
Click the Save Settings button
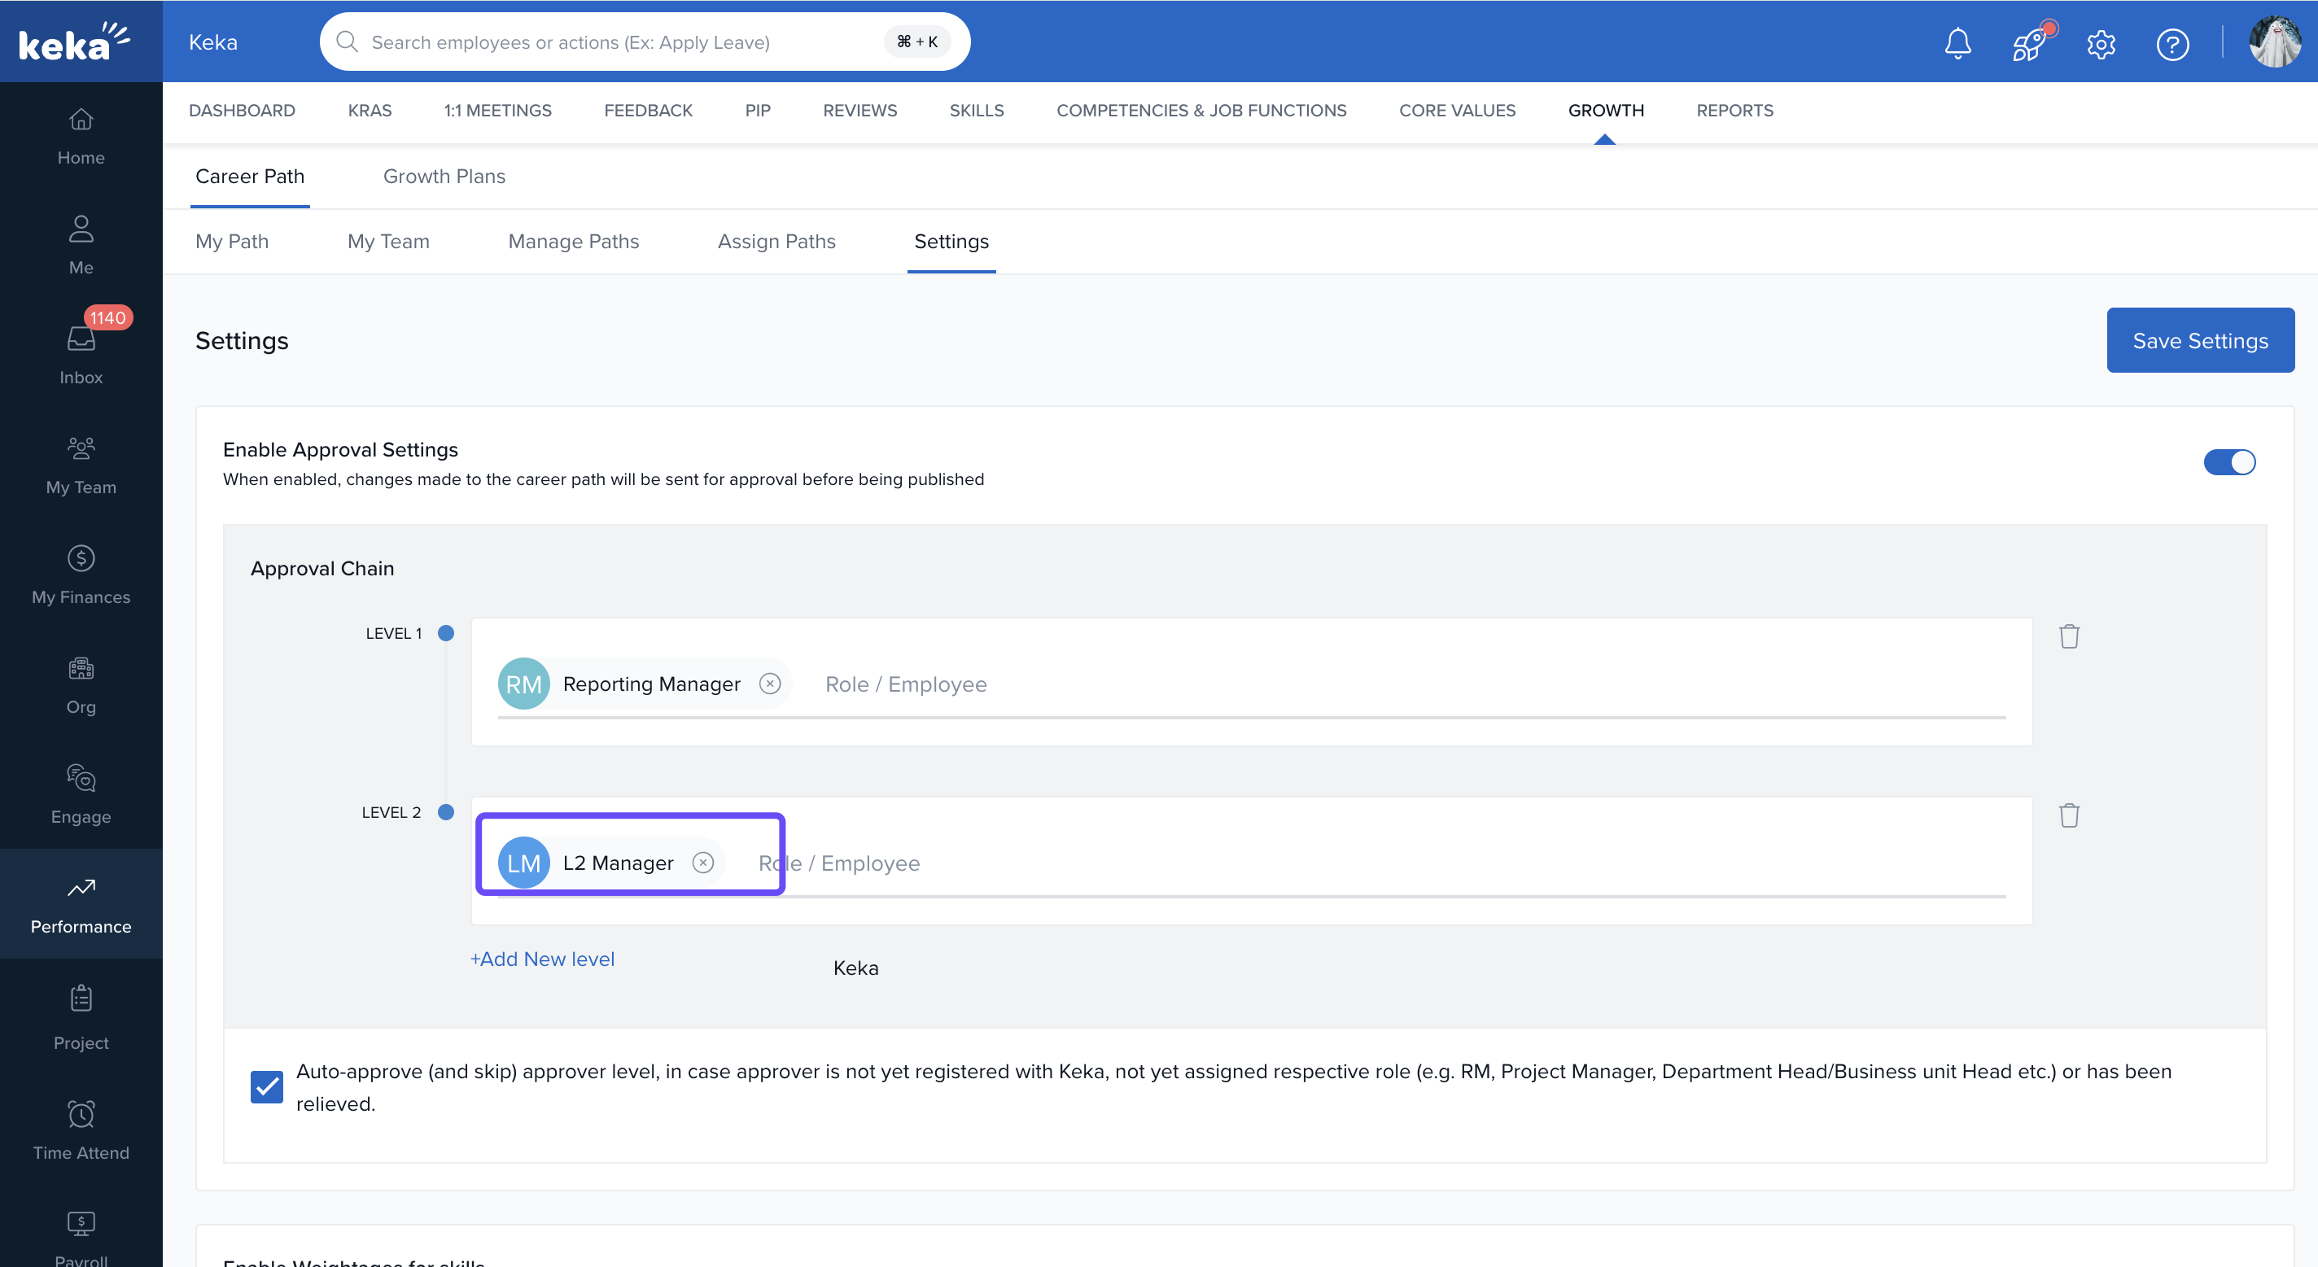click(x=2199, y=340)
